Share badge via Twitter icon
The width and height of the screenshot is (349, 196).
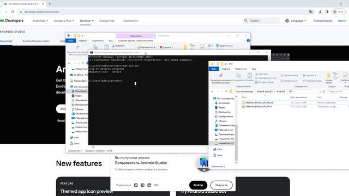[136, 185]
